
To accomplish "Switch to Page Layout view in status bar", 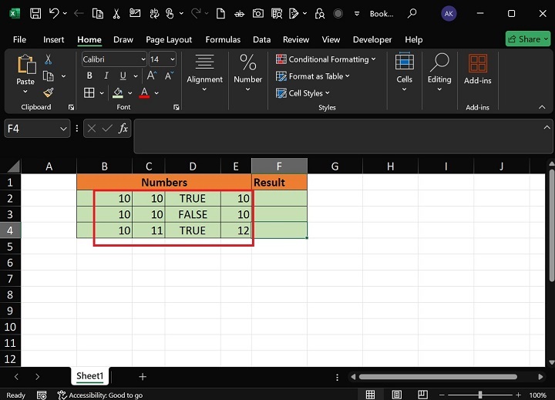I will (398, 395).
